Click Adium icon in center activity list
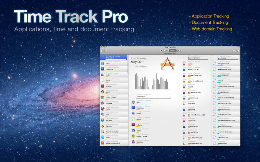This screenshot has height=162, width=260. (x=133, y=119)
